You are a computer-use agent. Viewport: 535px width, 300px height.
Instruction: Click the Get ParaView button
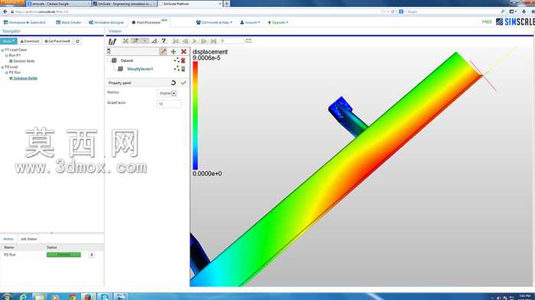[57, 41]
